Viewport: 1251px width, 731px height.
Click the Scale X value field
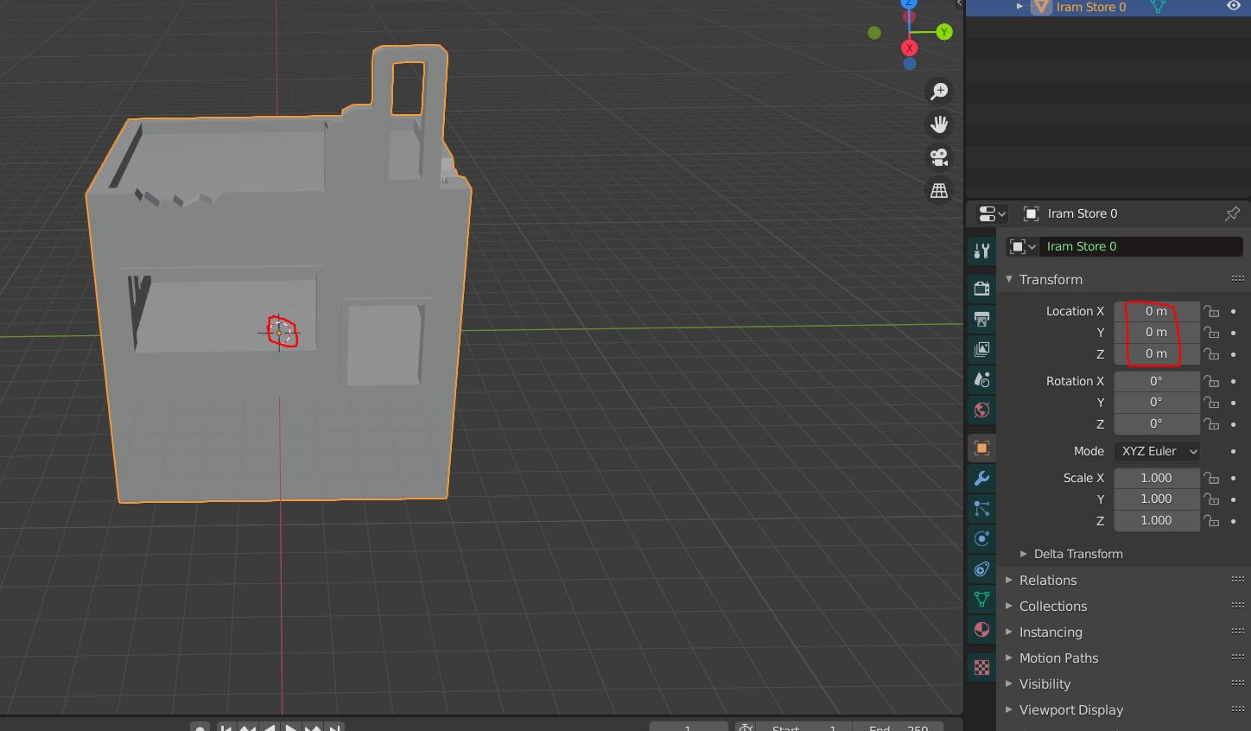tap(1157, 478)
